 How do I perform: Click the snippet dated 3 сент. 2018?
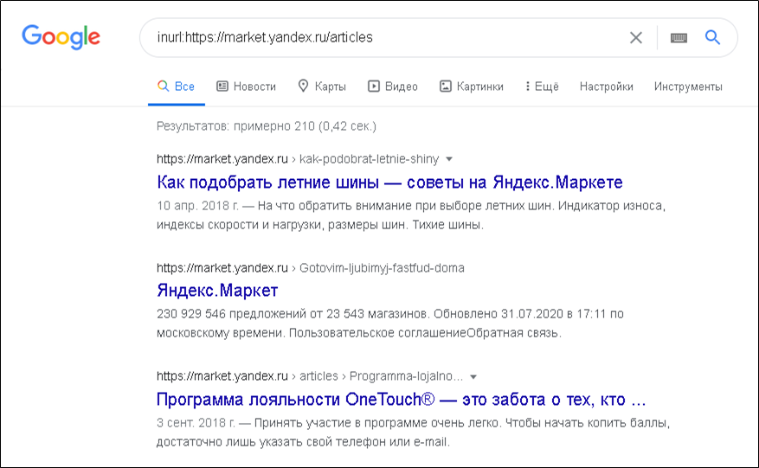tap(414, 433)
